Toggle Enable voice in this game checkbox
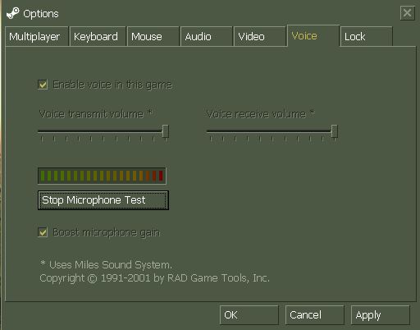The image size is (420, 330). click(x=43, y=85)
